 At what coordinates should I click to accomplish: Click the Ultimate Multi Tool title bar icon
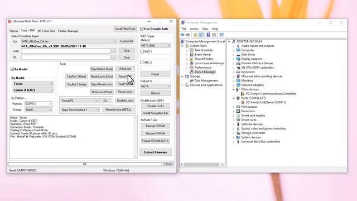click(x=10, y=21)
